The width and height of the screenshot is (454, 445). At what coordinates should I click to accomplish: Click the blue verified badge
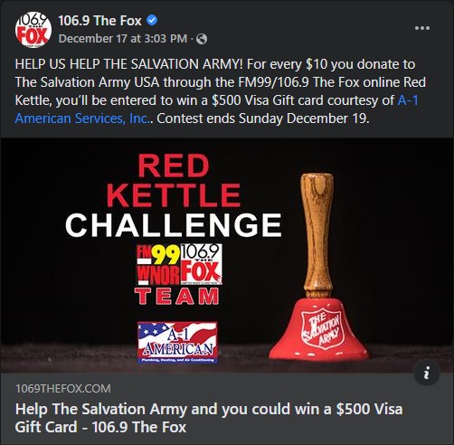pos(152,21)
